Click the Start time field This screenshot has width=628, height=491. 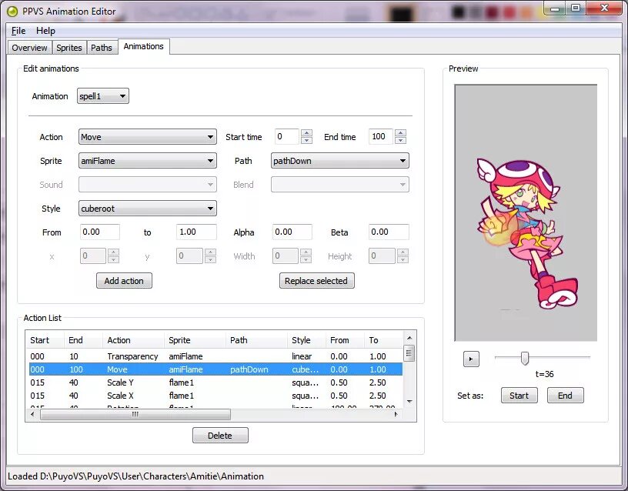287,136
